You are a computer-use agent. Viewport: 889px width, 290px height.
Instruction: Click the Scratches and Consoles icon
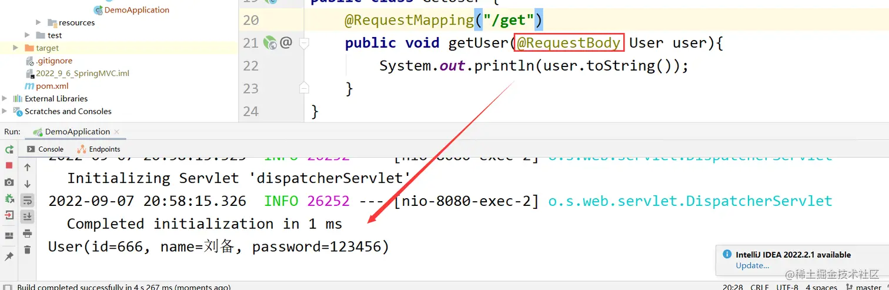point(18,111)
